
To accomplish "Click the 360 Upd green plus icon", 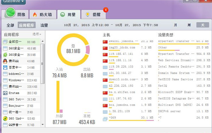I will pyautogui.click(x=5, y=118).
